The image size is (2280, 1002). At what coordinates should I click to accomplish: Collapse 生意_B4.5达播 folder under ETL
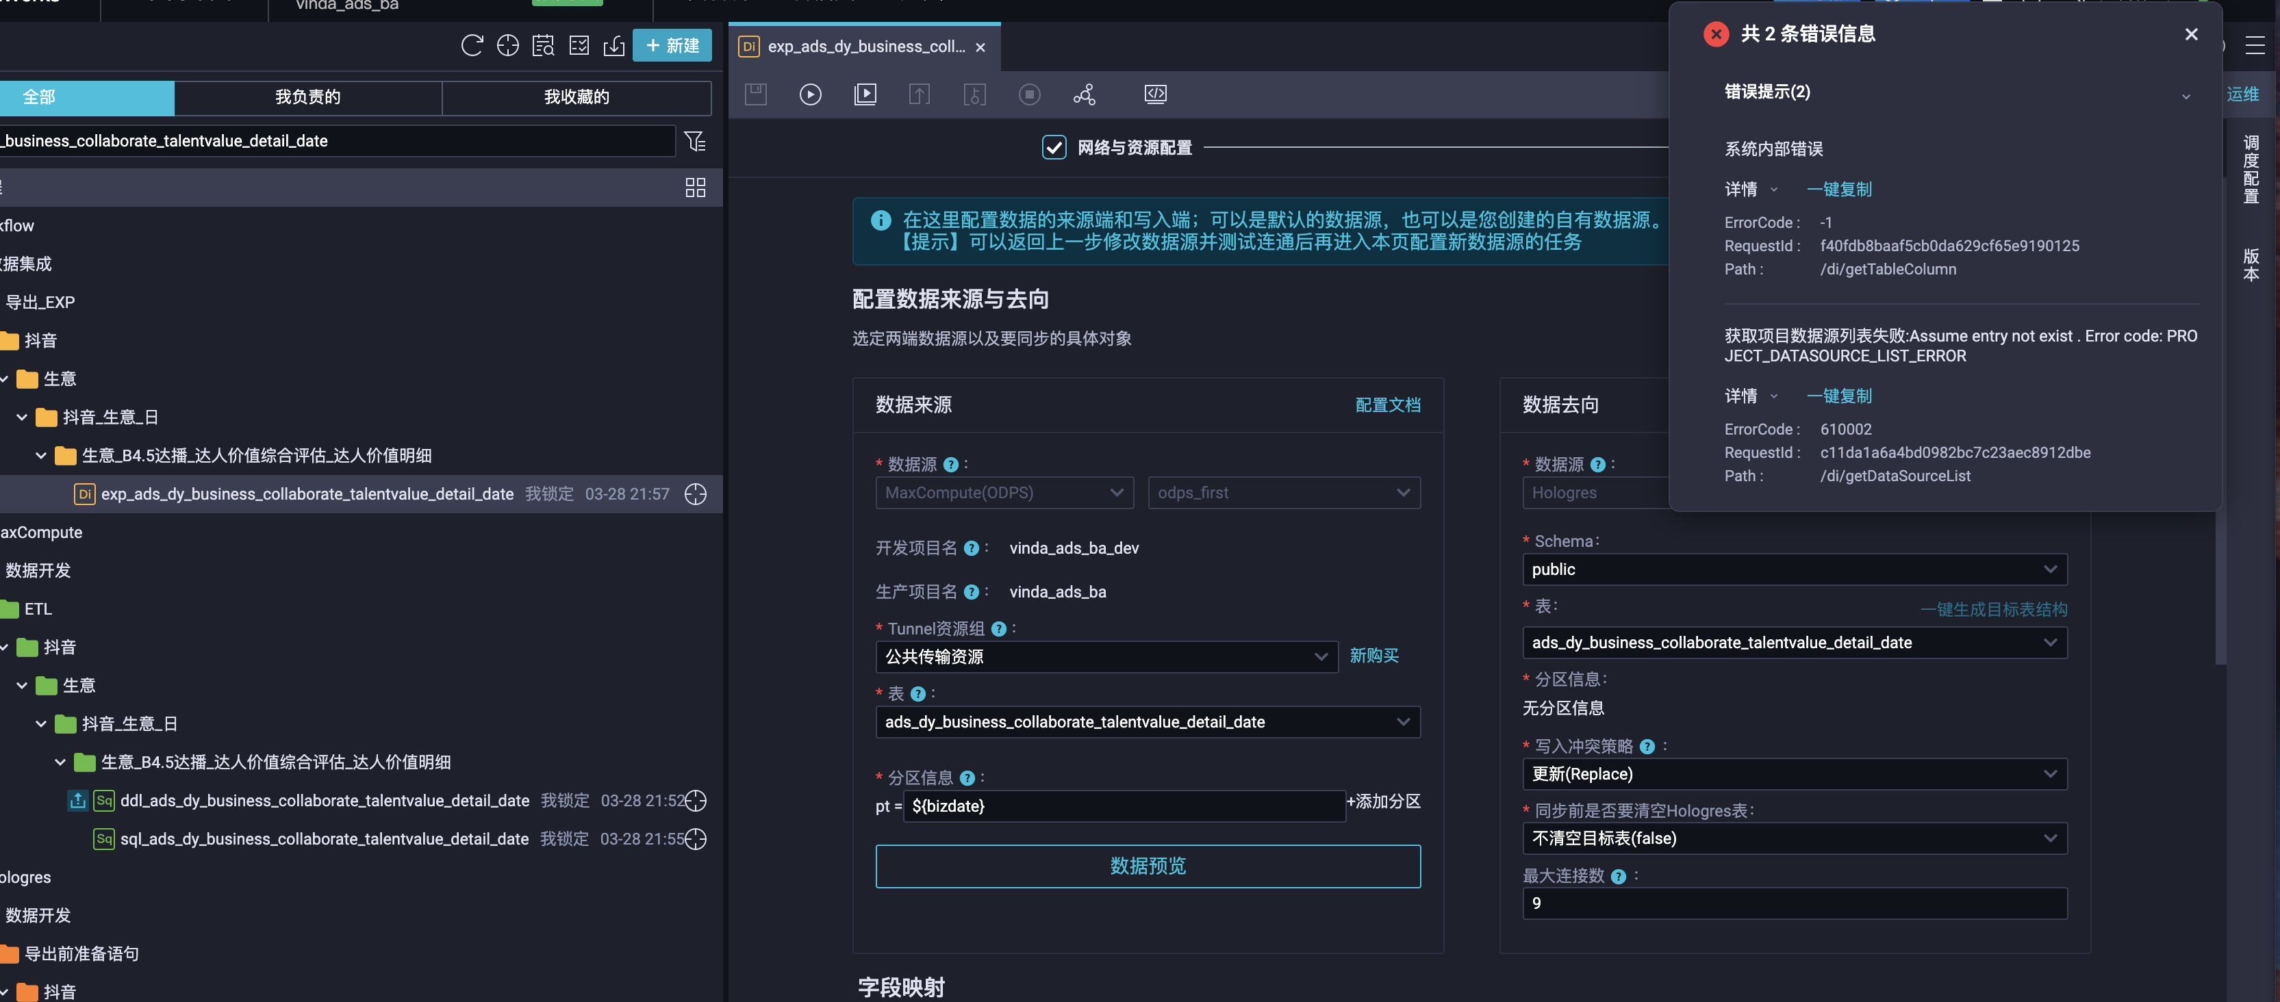pos(60,762)
